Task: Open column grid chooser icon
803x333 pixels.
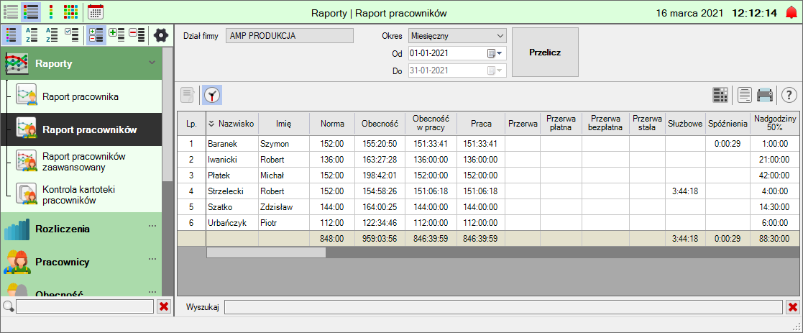Action: (x=720, y=95)
